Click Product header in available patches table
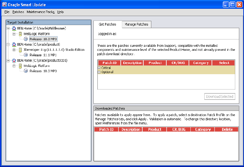Viewport: 244px width, 167px height. 155,63
